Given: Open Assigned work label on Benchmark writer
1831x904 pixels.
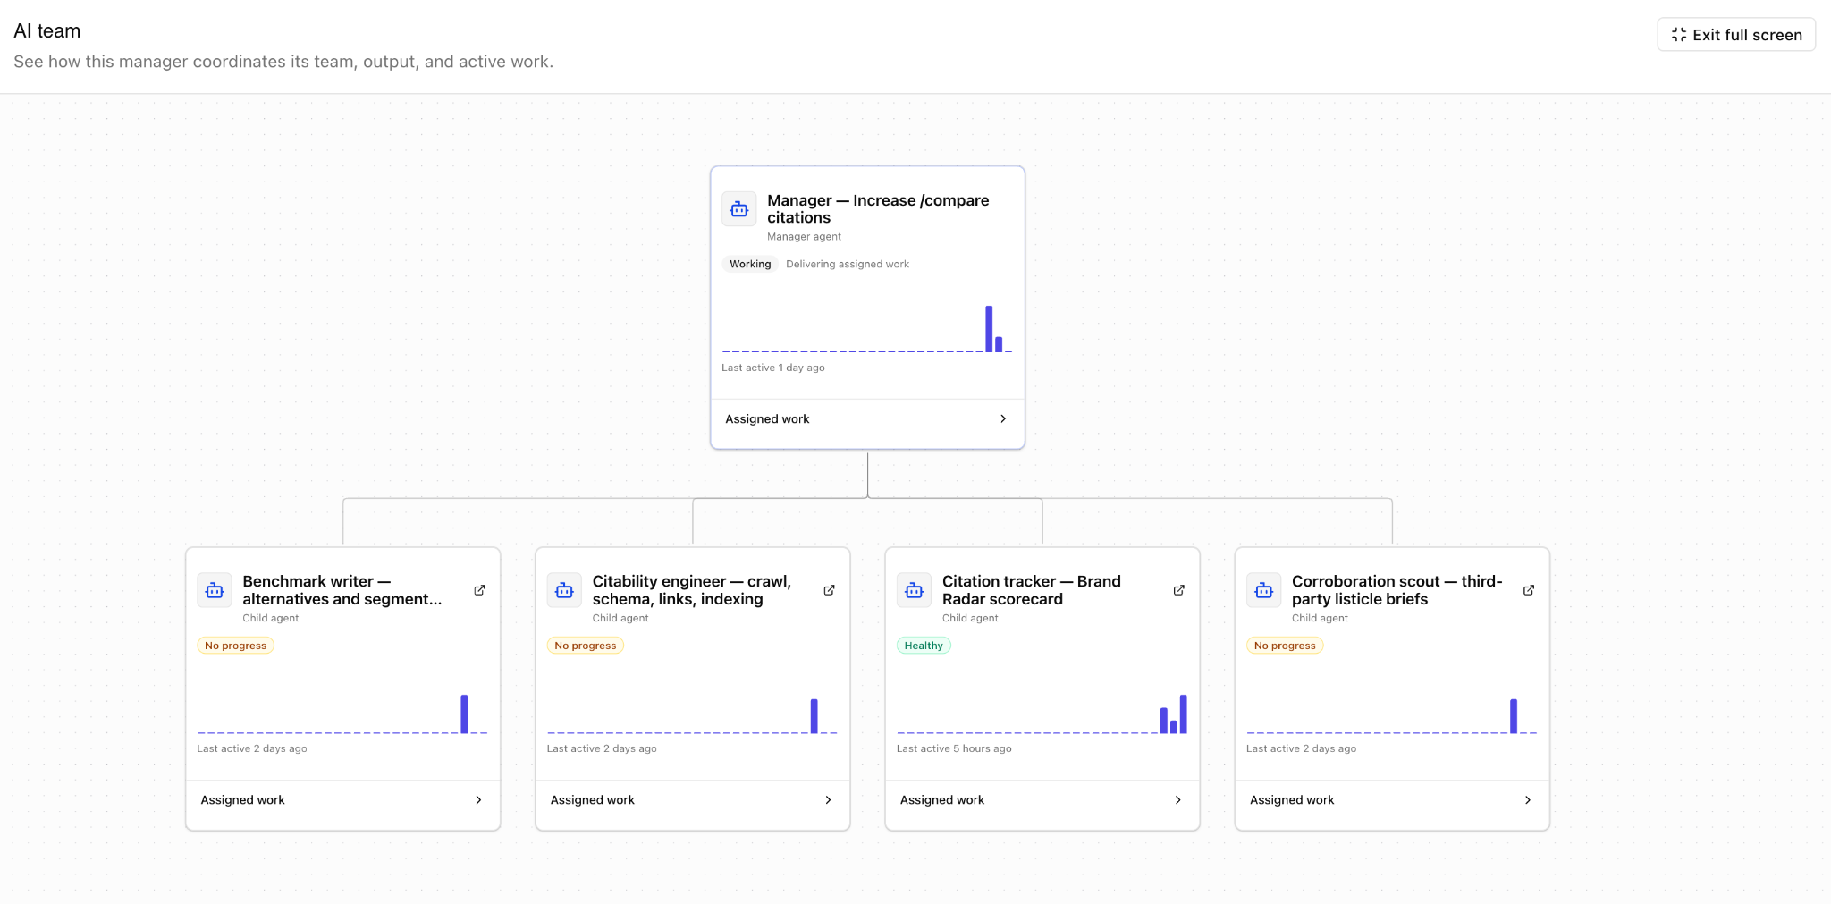Looking at the screenshot, I should coord(242,800).
